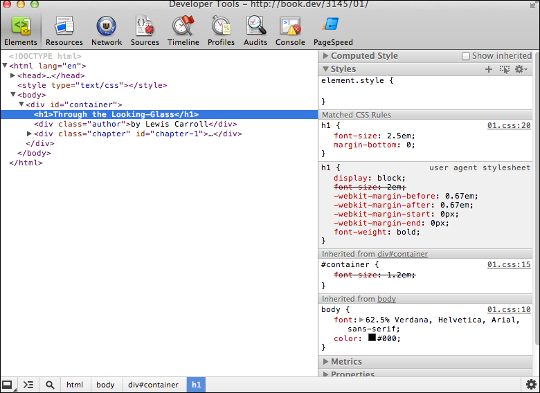Click the -webkit-margin-after property
540x393 pixels.
click(404, 205)
